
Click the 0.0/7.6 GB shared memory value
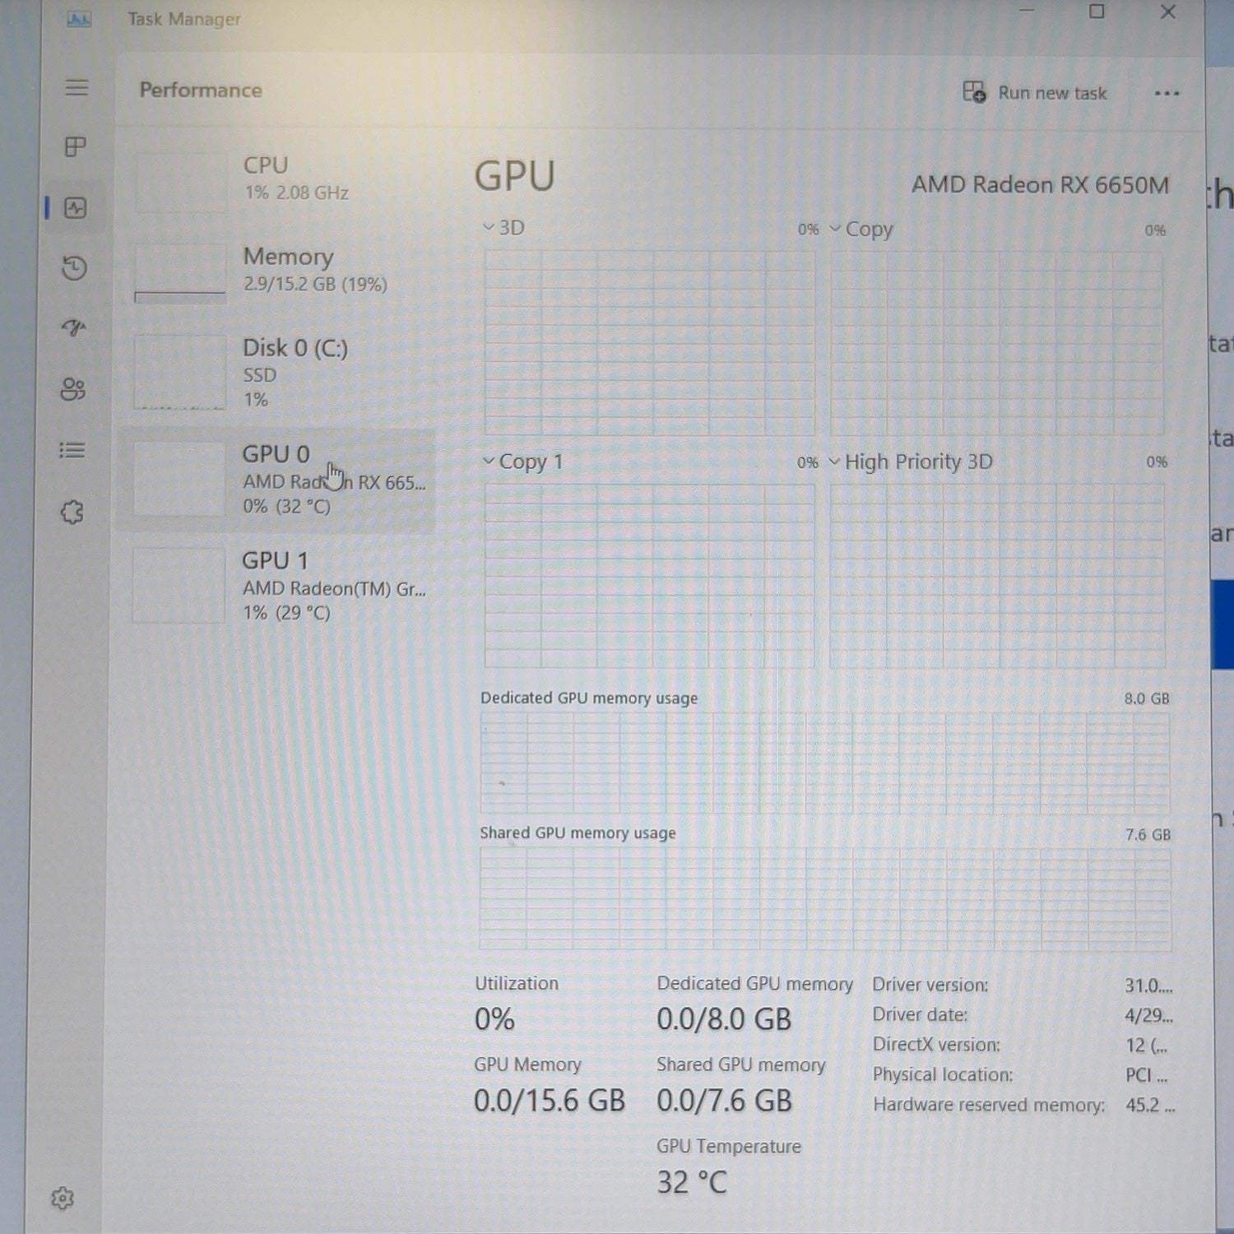pos(724,1101)
